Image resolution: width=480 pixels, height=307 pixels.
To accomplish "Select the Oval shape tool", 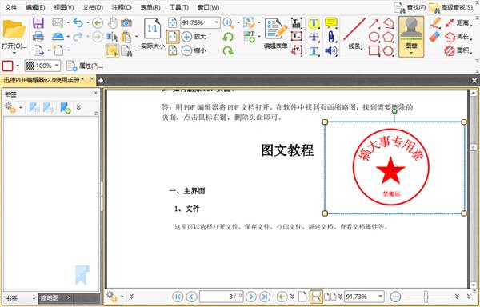I will (374, 37).
